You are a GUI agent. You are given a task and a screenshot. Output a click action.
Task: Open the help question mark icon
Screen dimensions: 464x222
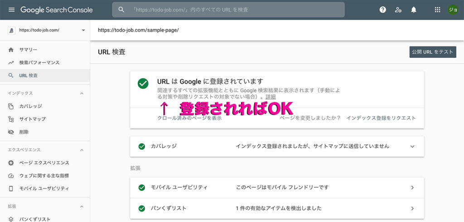click(x=382, y=10)
